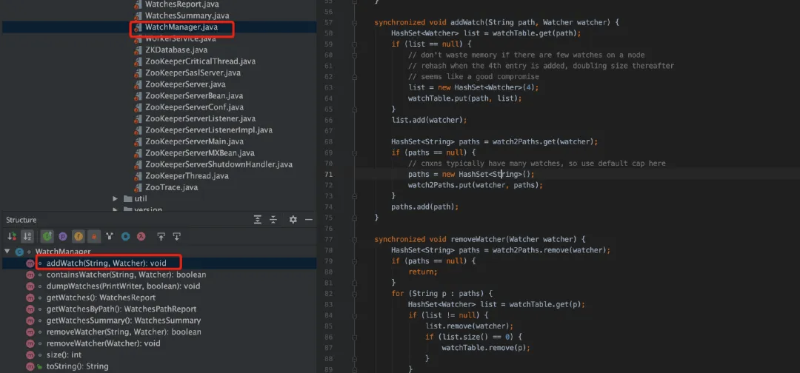Select getWatches(): WatchesReport in Structure

101,298
